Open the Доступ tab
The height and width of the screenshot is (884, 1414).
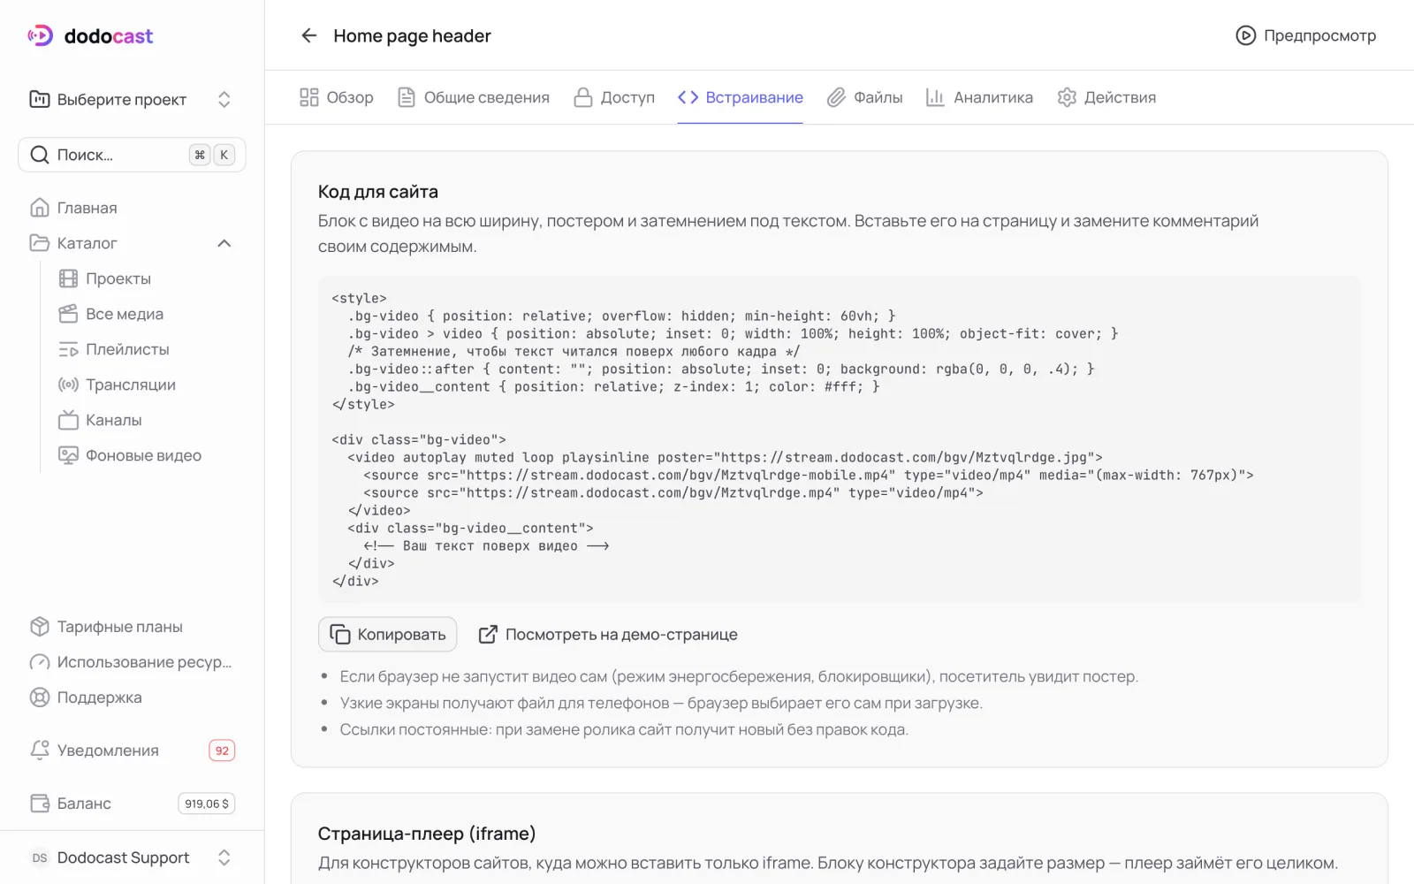pyautogui.click(x=614, y=97)
